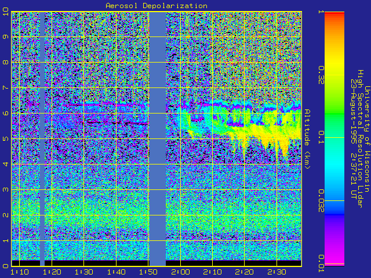Click the "Altitude (km)" axis label

(x=307, y=139)
